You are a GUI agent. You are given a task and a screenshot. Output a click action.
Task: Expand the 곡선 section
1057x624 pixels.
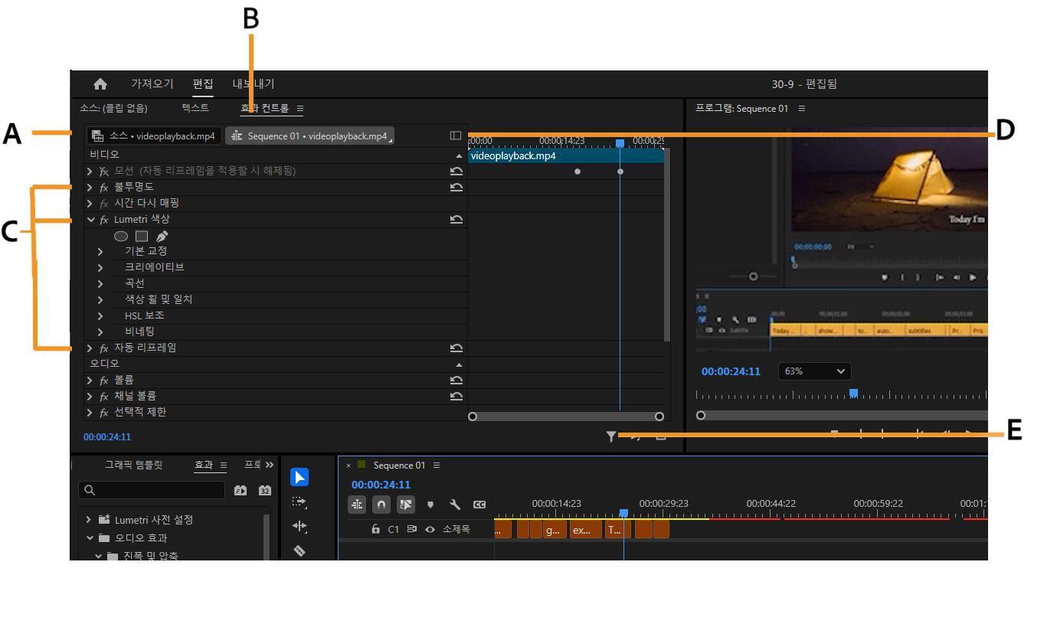tap(100, 284)
